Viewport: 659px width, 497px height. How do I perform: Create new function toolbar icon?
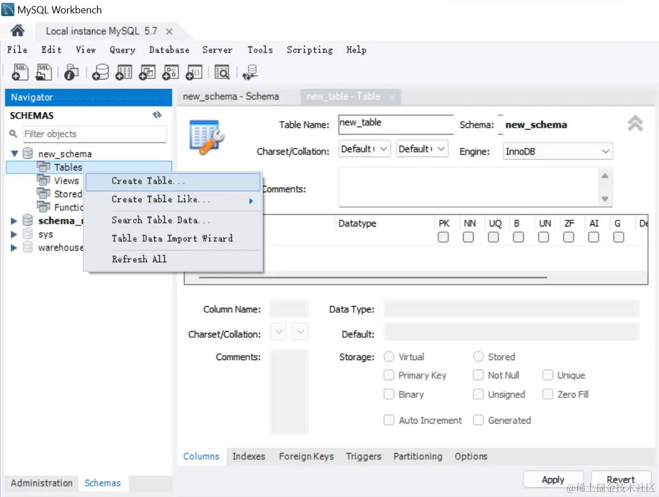coord(194,72)
